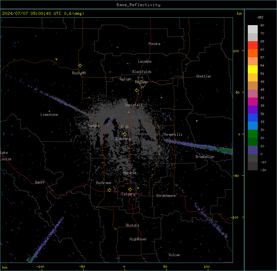This screenshot has height=271, width=277.
Task: Click the yellow marker above Calgary label
Action: (x=130, y=190)
